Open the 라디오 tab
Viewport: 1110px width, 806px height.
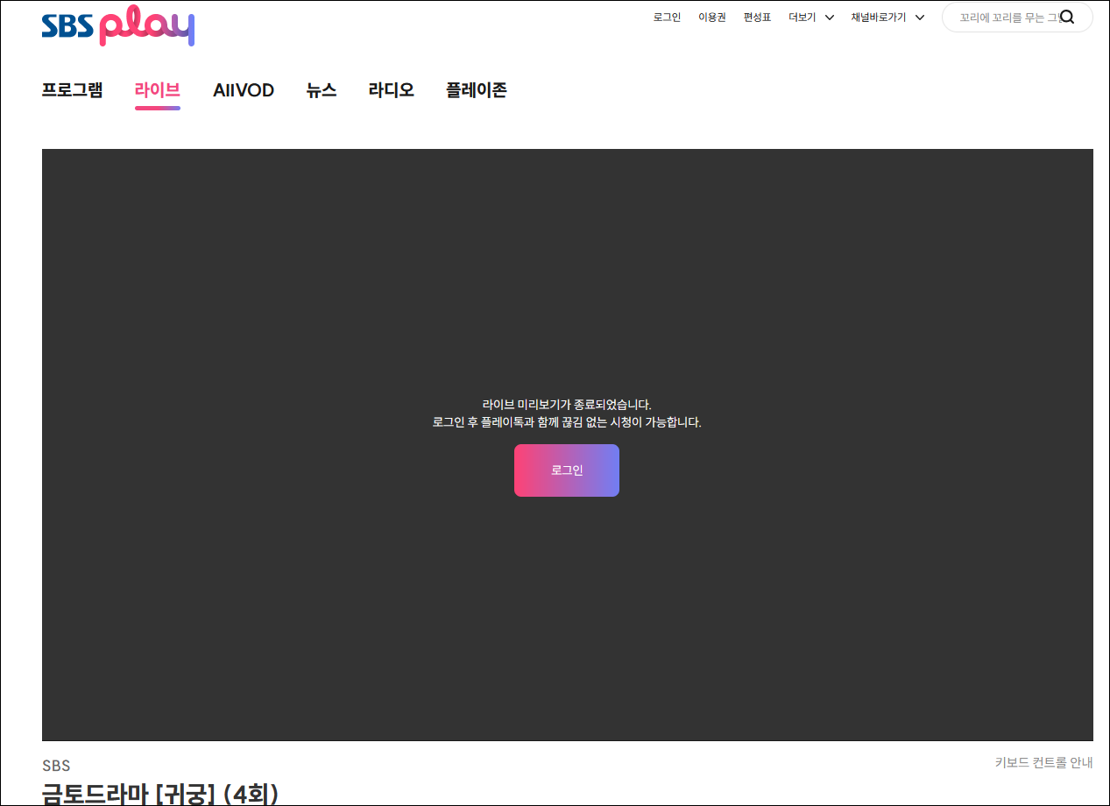click(391, 90)
